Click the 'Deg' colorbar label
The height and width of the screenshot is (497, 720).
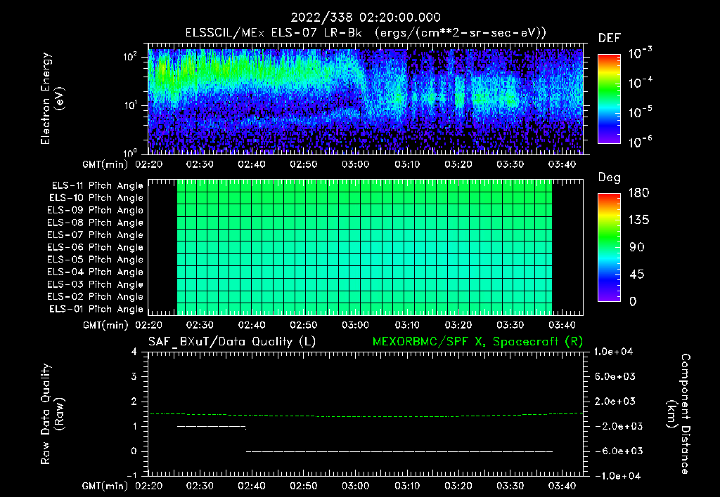click(609, 178)
